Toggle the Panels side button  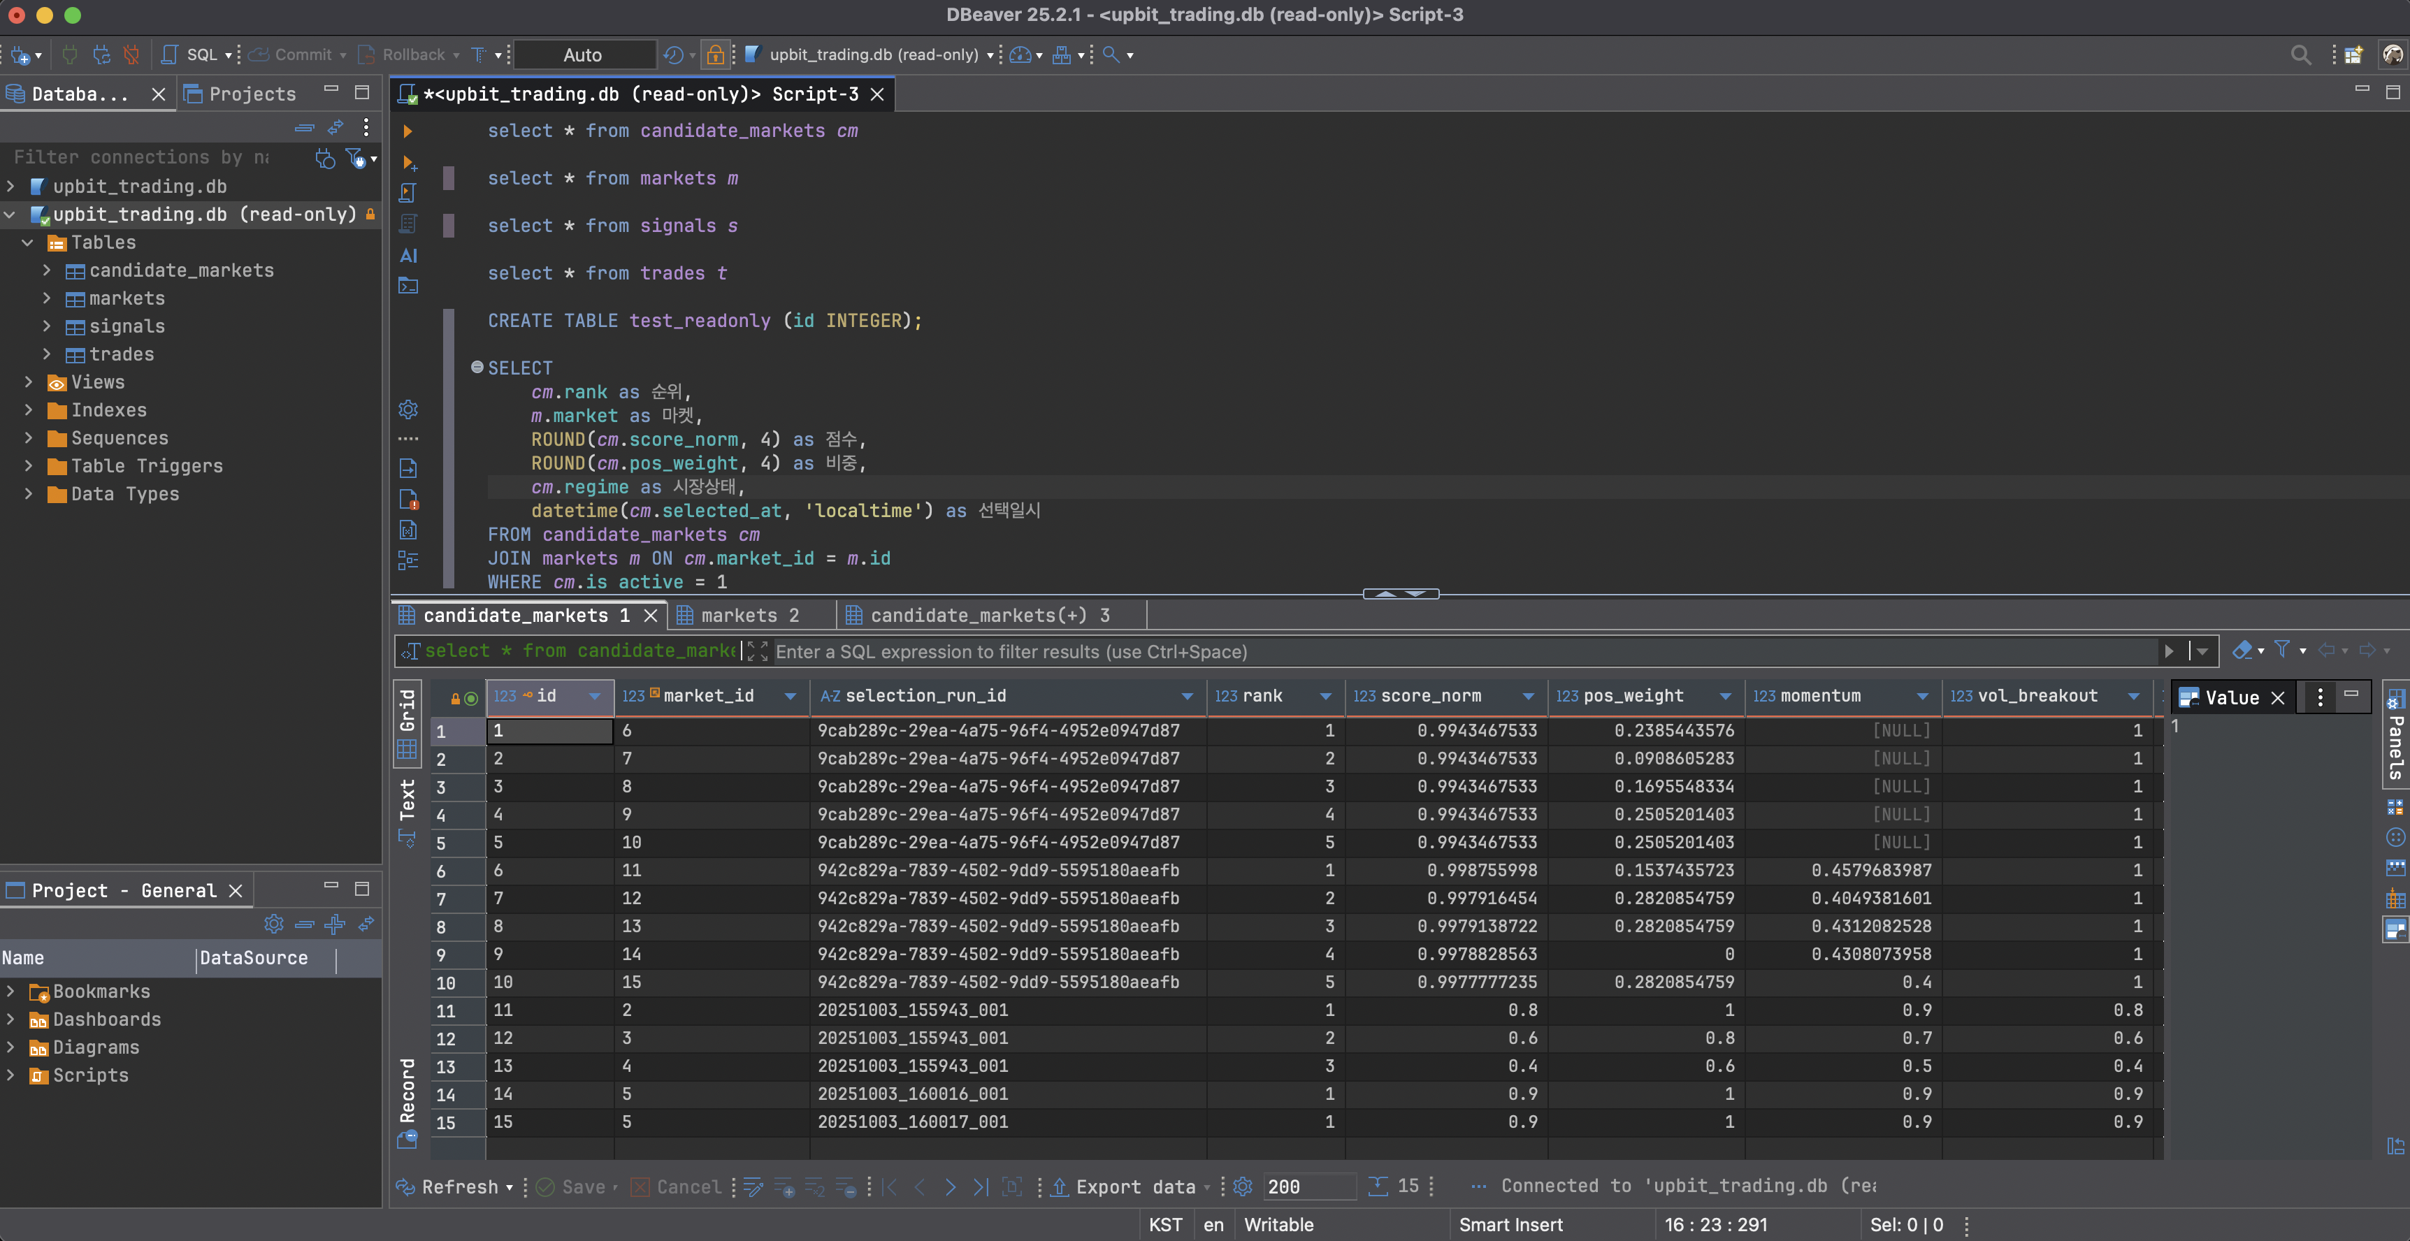[x=2395, y=739]
